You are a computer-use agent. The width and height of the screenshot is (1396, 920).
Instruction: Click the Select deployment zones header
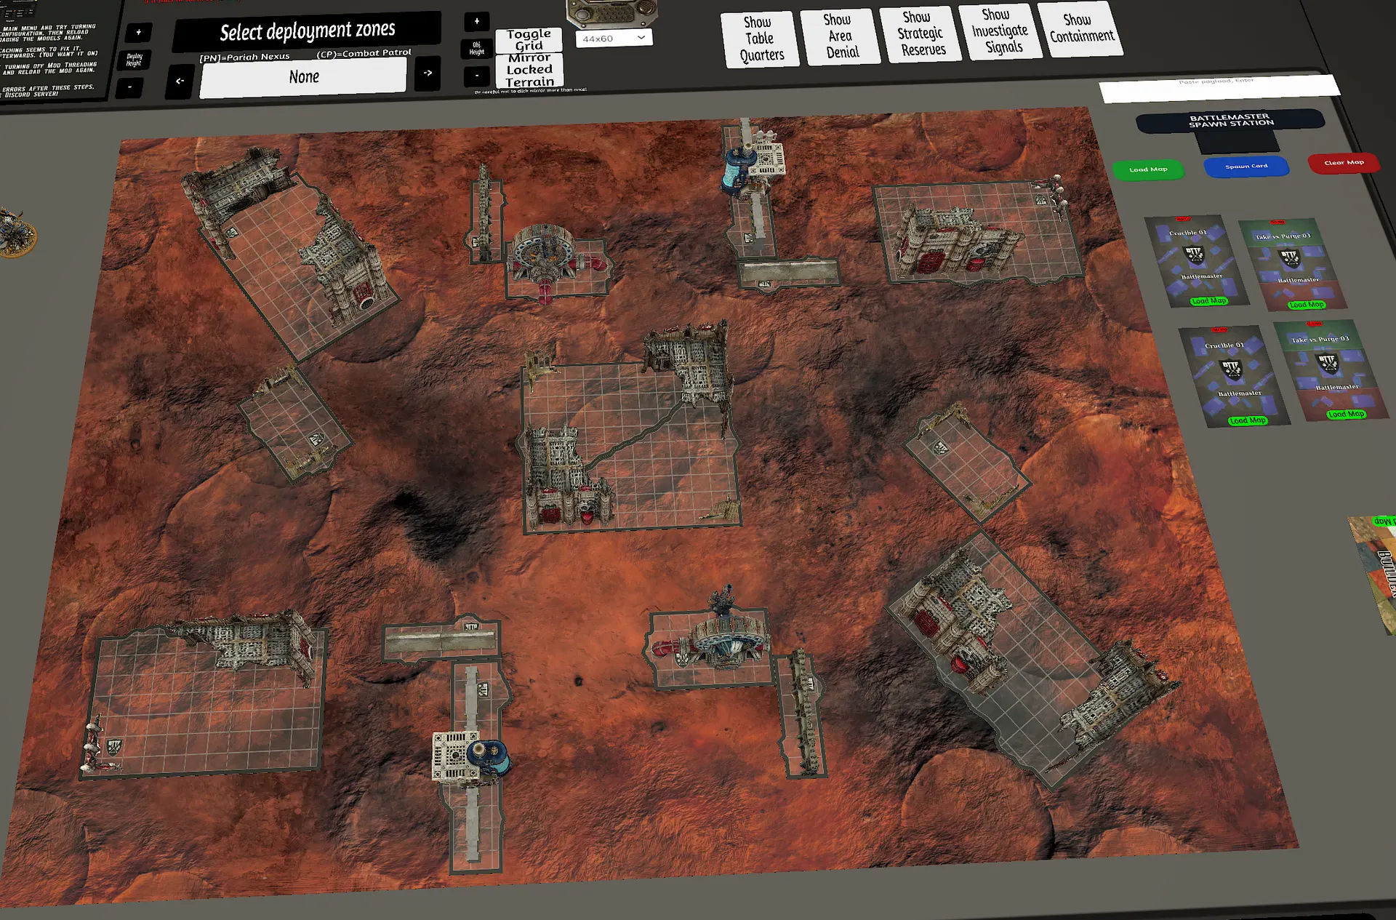pos(307,31)
